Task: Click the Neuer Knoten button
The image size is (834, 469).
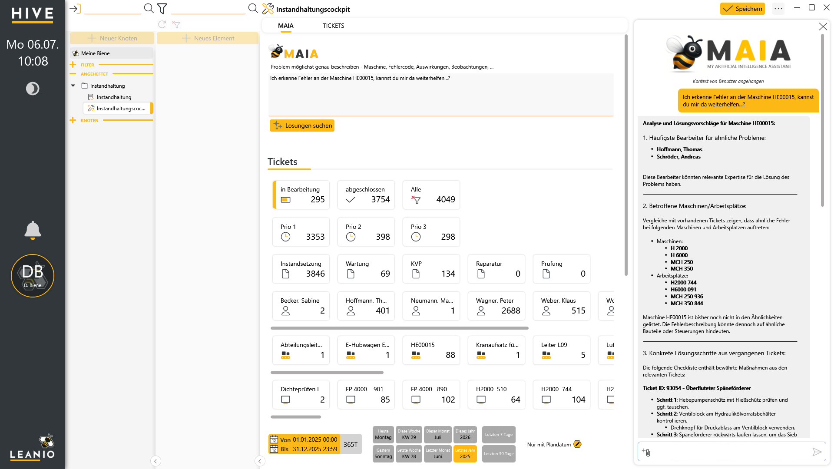Action: coord(112,38)
